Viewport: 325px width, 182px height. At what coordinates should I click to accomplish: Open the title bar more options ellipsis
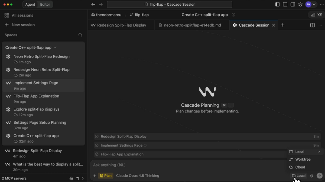tap(322, 4)
